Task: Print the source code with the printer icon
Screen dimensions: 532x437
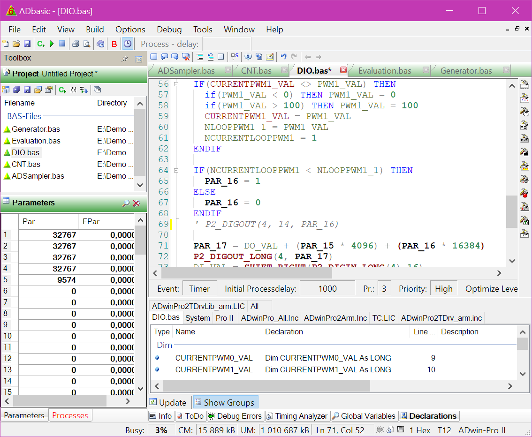Action: pos(76,44)
